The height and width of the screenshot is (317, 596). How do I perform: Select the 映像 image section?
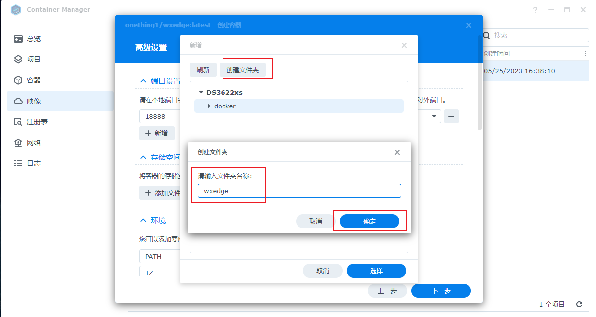(x=60, y=101)
